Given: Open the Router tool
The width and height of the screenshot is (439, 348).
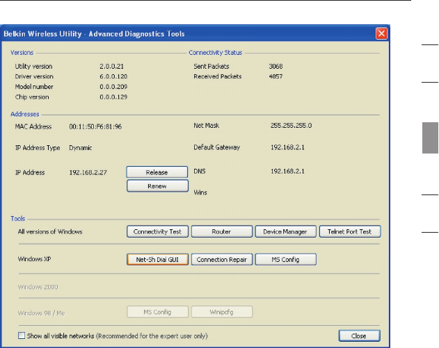Looking at the screenshot, I should (221, 231).
